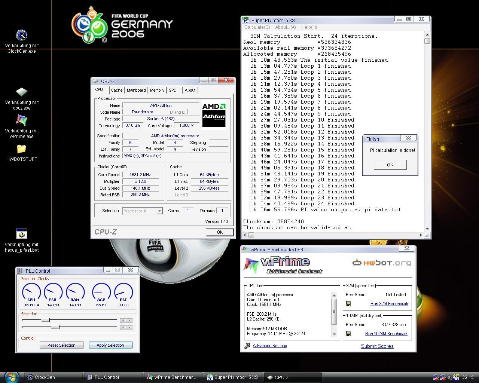Switch to the Mainboard tab in CPU-Z
Viewport: 479px width, 383px height.
[136, 90]
